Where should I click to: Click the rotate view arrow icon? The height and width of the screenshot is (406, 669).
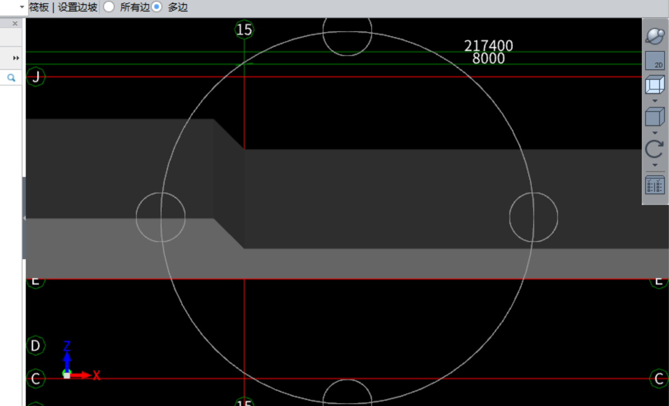point(655,149)
